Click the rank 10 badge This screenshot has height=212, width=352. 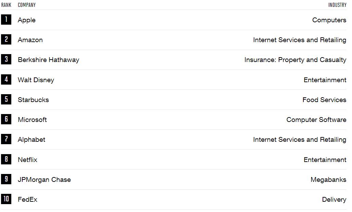(x=6, y=199)
